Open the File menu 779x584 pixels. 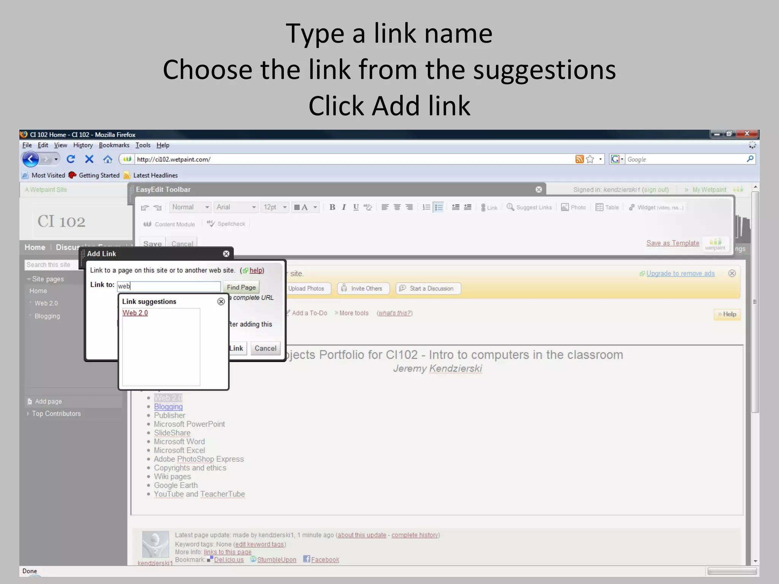[27, 145]
